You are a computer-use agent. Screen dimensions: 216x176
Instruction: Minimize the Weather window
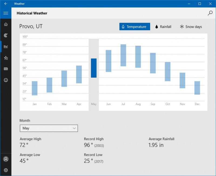click(189, 4)
